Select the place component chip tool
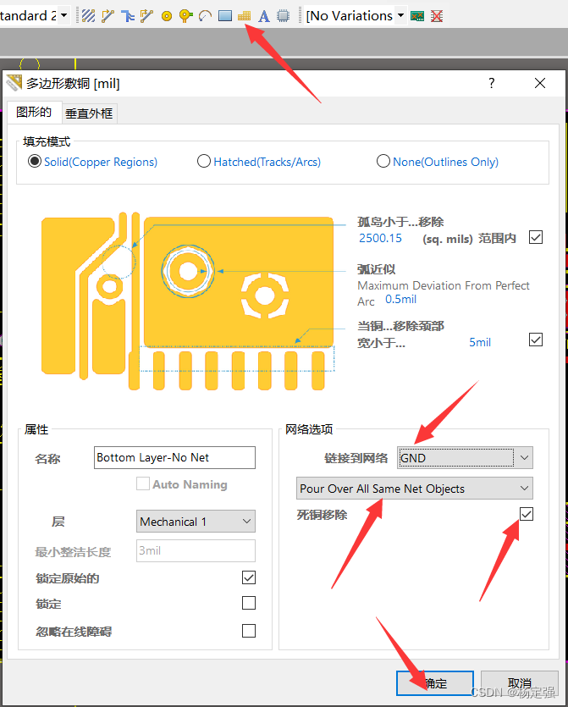Image resolution: width=568 pixels, height=707 pixels. pyautogui.click(x=283, y=16)
